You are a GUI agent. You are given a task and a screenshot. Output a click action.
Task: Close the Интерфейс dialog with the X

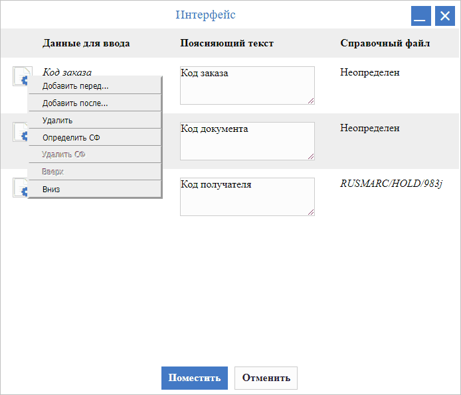444,16
